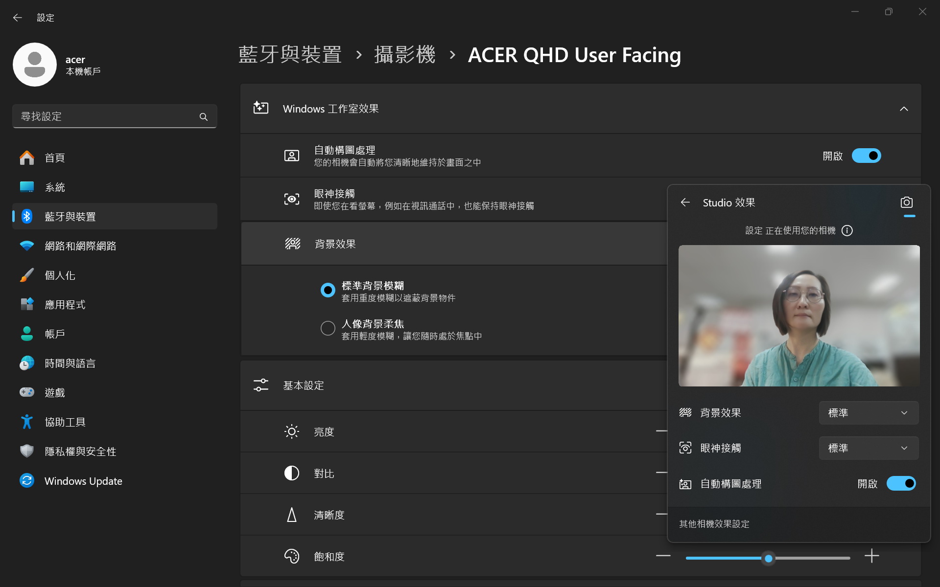The image size is (940, 587).
Task: Click the 攝影機 breadcrumb
Action: click(x=405, y=55)
